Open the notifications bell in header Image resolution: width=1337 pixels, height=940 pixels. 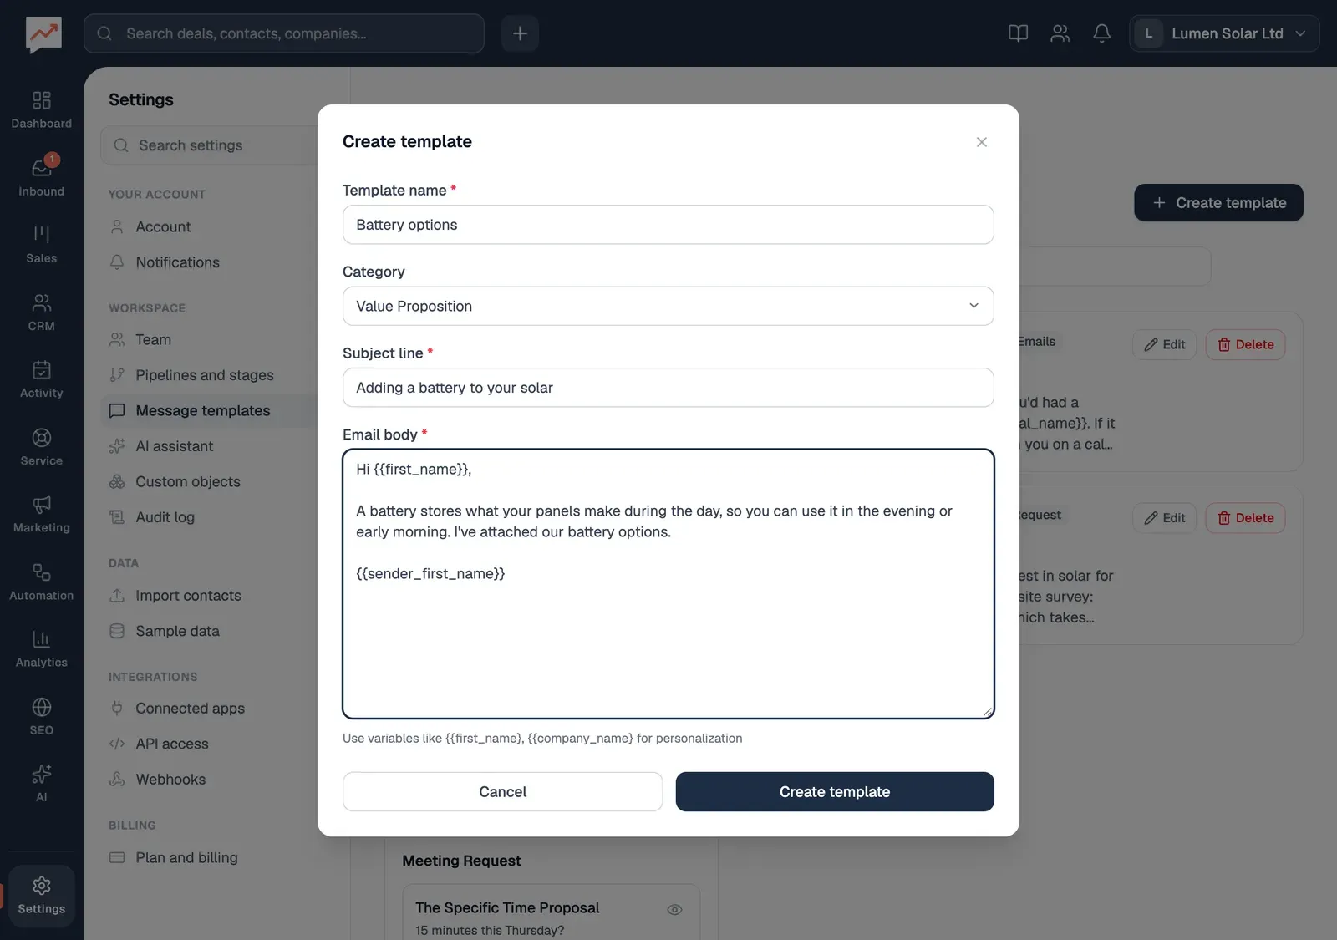[x=1101, y=33]
